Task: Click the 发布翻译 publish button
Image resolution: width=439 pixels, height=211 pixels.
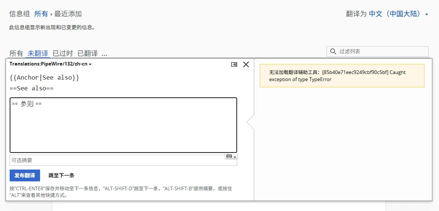Action: click(25, 175)
